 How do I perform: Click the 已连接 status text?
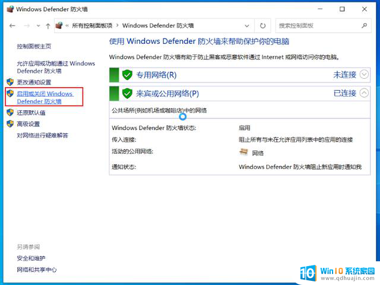pos(344,93)
